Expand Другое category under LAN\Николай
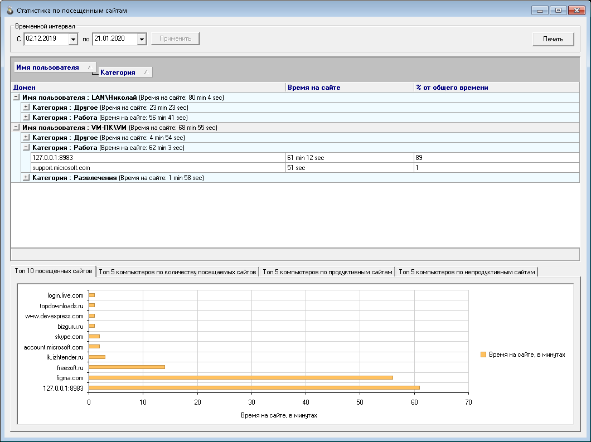This screenshot has height=442, width=591. pyautogui.click(x=26, y=108)
